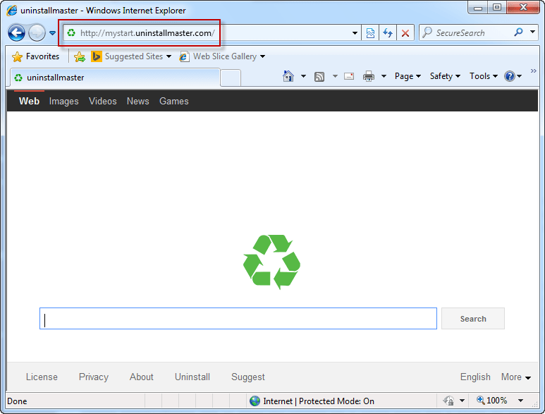The image size is (545, 414).
Task: Open the Page menu
Action: (408, 76)
